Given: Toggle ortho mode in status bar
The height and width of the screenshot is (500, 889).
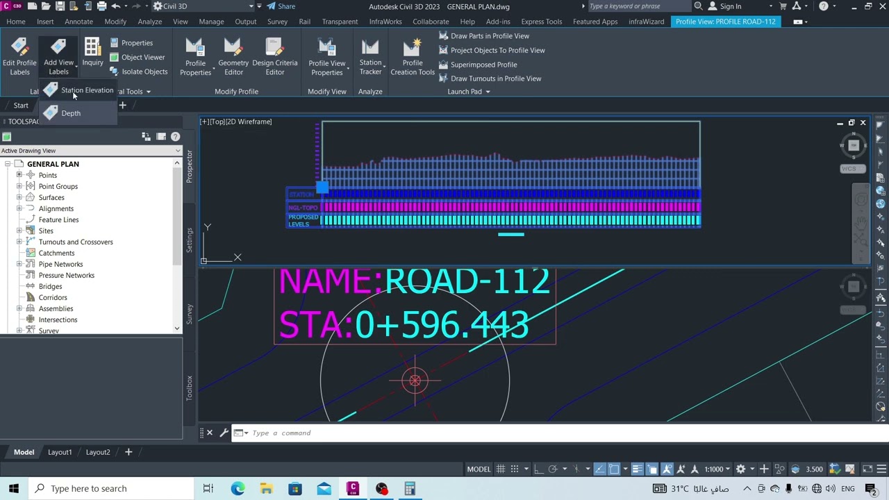Looking at the screenshot, I should 538,469.
